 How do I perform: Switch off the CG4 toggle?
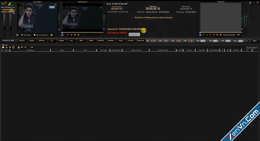coord(190,41)
